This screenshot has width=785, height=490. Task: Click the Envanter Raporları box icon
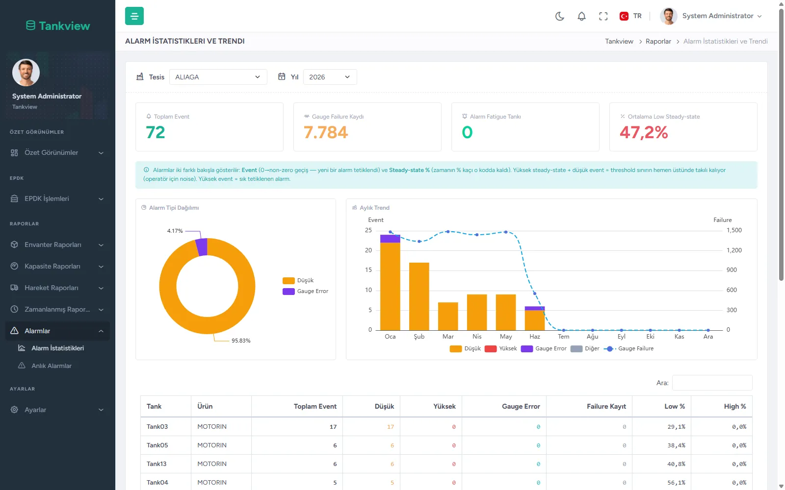(14, 245)
